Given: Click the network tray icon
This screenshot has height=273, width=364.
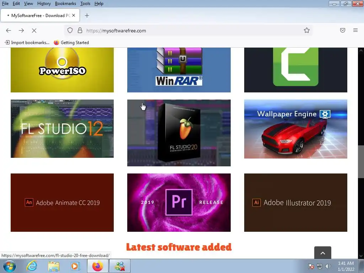Looking at the screenshot, I should tap(320, 266).
